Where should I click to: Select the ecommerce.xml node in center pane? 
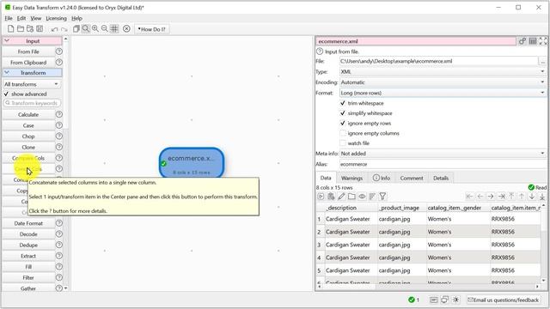pos(192,163)
